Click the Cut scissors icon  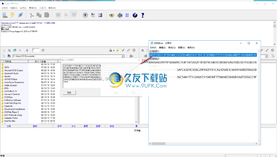[x=31, y=15]
